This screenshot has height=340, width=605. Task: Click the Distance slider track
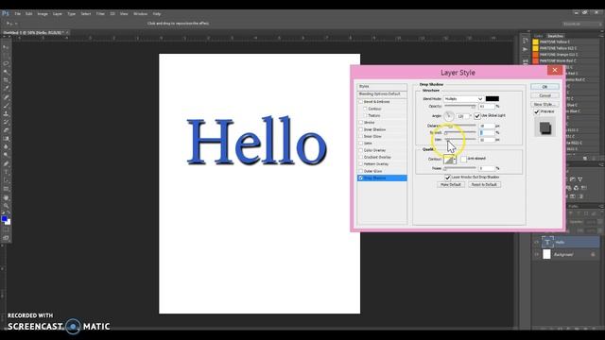coord(460,126)
